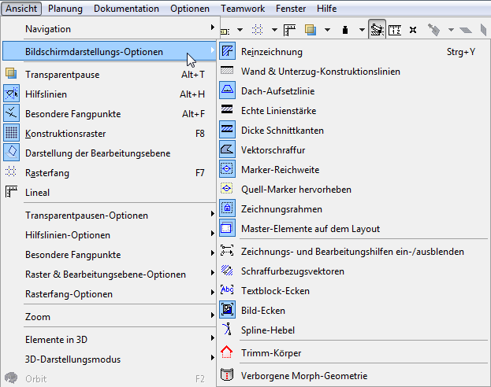Open dropdown arrow beside transparent pause icon

click(327, 30)
